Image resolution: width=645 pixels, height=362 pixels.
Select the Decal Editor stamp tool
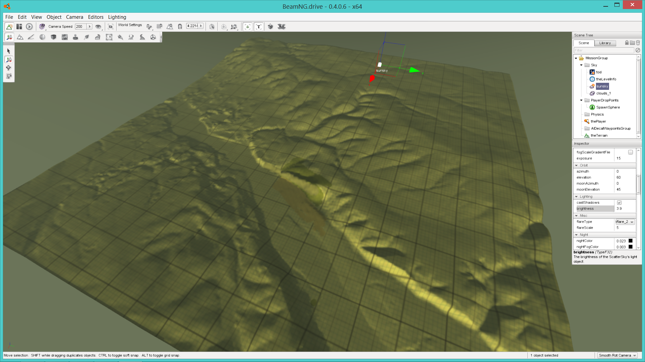pos(75,37)
